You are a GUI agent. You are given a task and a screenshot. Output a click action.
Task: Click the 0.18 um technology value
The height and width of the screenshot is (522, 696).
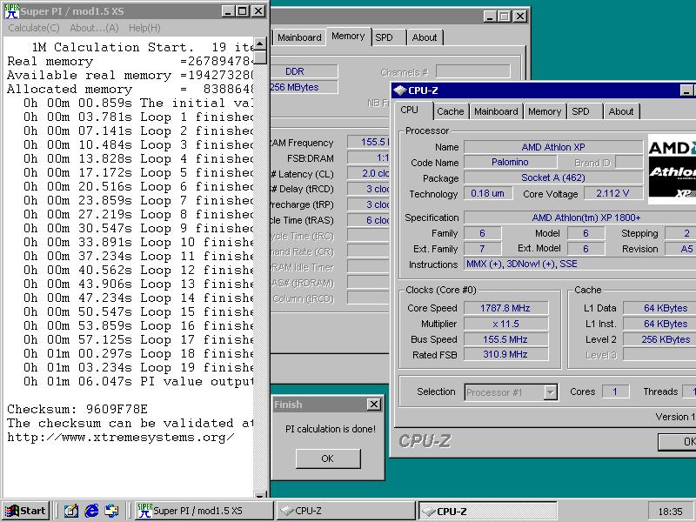click(x=488, y=193)
